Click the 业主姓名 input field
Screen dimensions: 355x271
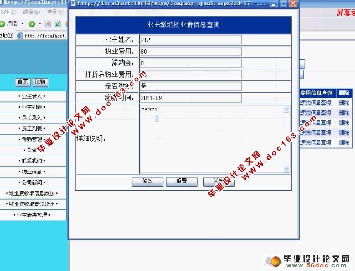click(x=191, y=40)
